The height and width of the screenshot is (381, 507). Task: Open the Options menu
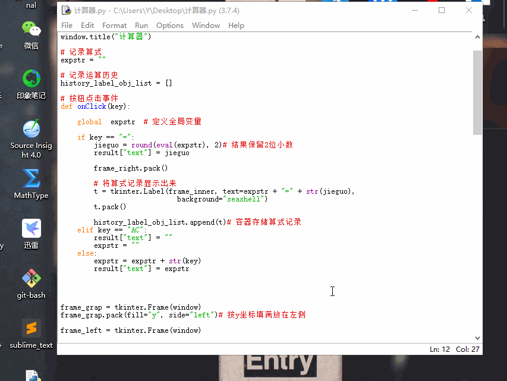[x=169, y=25]
